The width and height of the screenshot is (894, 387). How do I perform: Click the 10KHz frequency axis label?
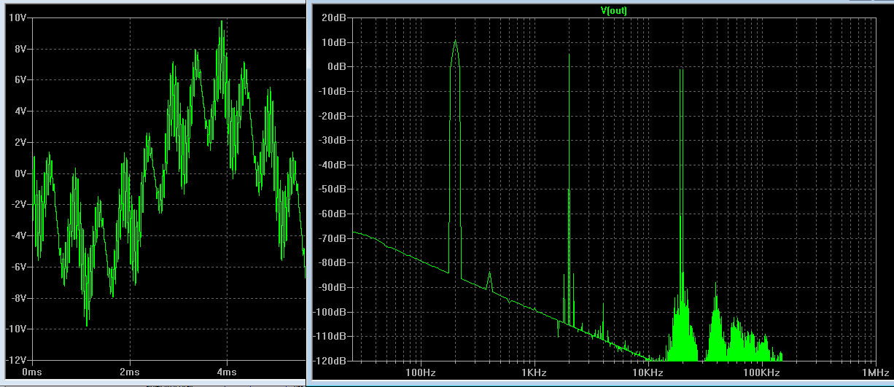648,372
